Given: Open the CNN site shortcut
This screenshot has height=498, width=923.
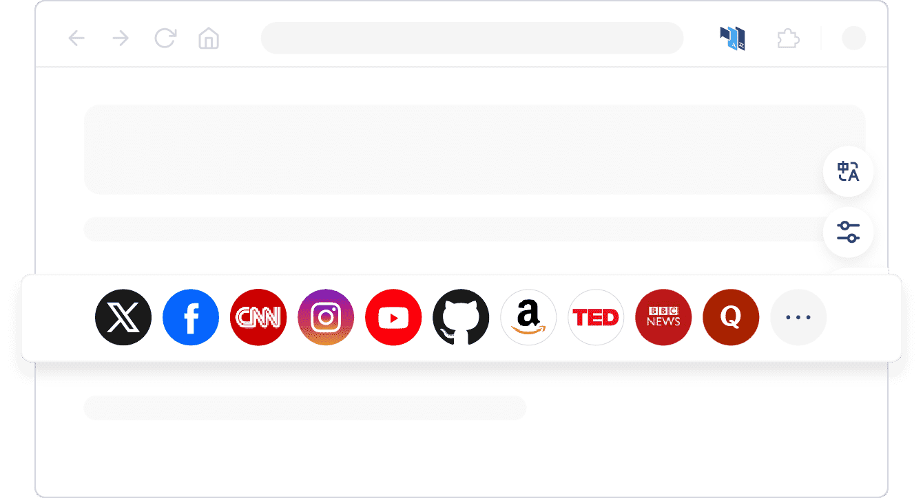Looking at the screenshot, I should (x=258, y=317).
